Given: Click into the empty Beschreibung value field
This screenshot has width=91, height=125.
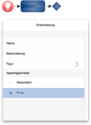Looking at the screenshot, I should (55, 54).
